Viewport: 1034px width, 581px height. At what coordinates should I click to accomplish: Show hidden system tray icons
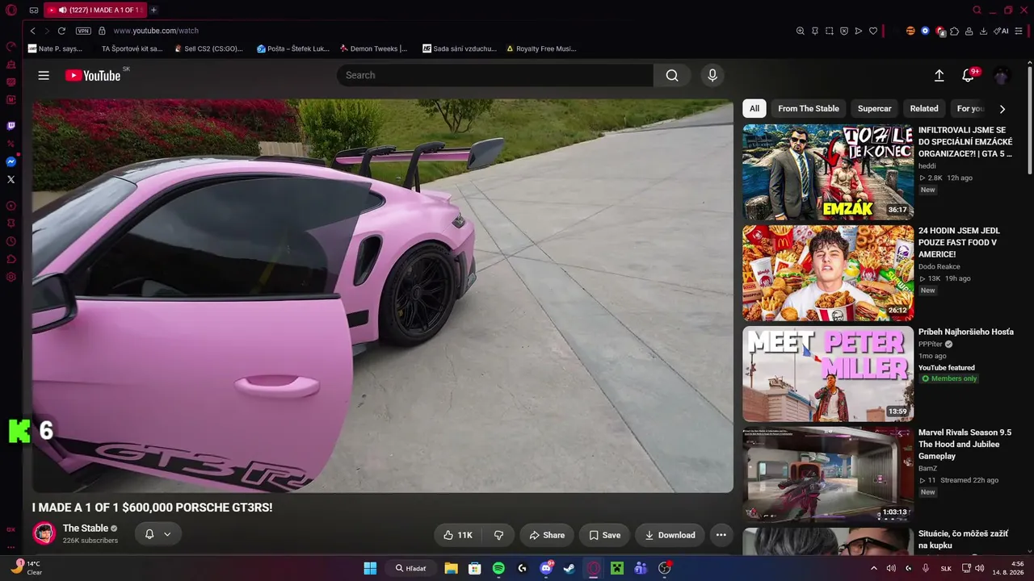coord(873,568)
